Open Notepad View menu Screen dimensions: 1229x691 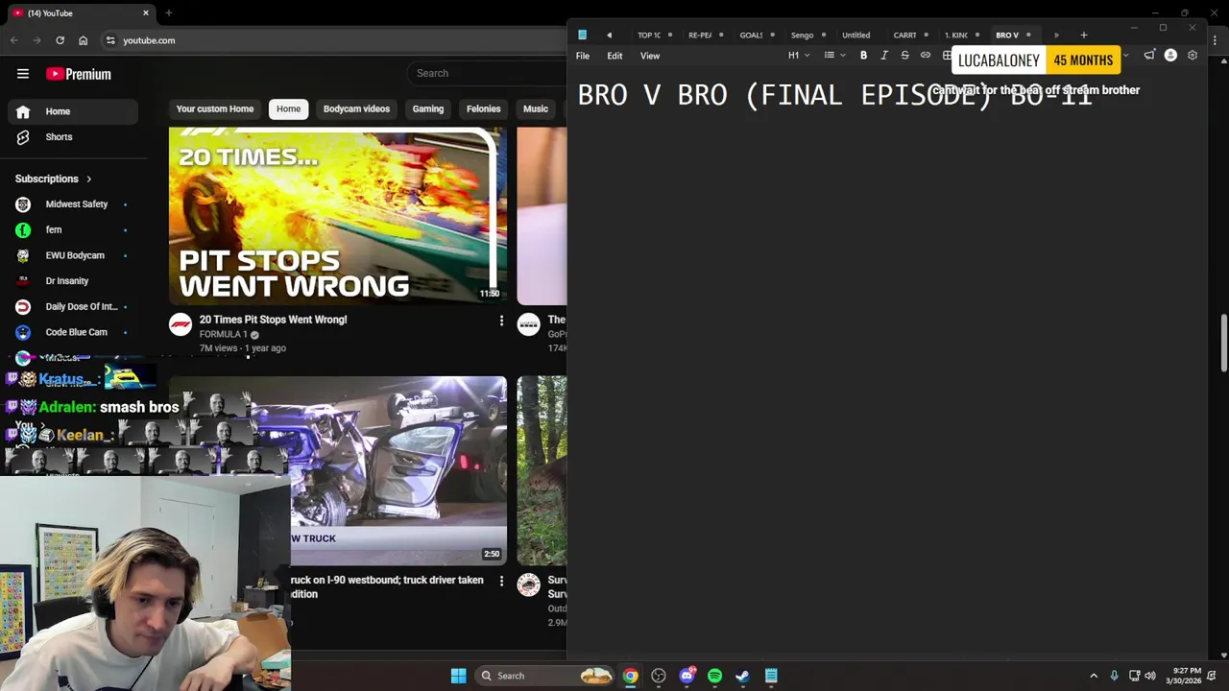click(x=650, y=56)
